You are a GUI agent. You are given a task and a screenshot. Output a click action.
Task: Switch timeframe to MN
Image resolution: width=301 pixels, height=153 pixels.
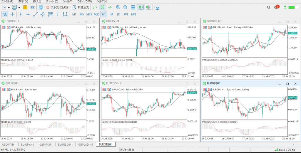coord(133,14)
